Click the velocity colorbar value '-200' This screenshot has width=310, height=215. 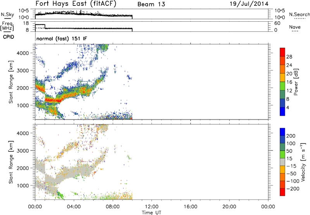tap(294, 189)
